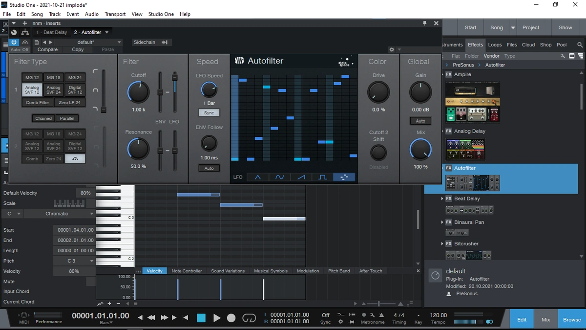Select the sine LFO waveform
This screenshot has height=330, width=586.
point(279,177)
